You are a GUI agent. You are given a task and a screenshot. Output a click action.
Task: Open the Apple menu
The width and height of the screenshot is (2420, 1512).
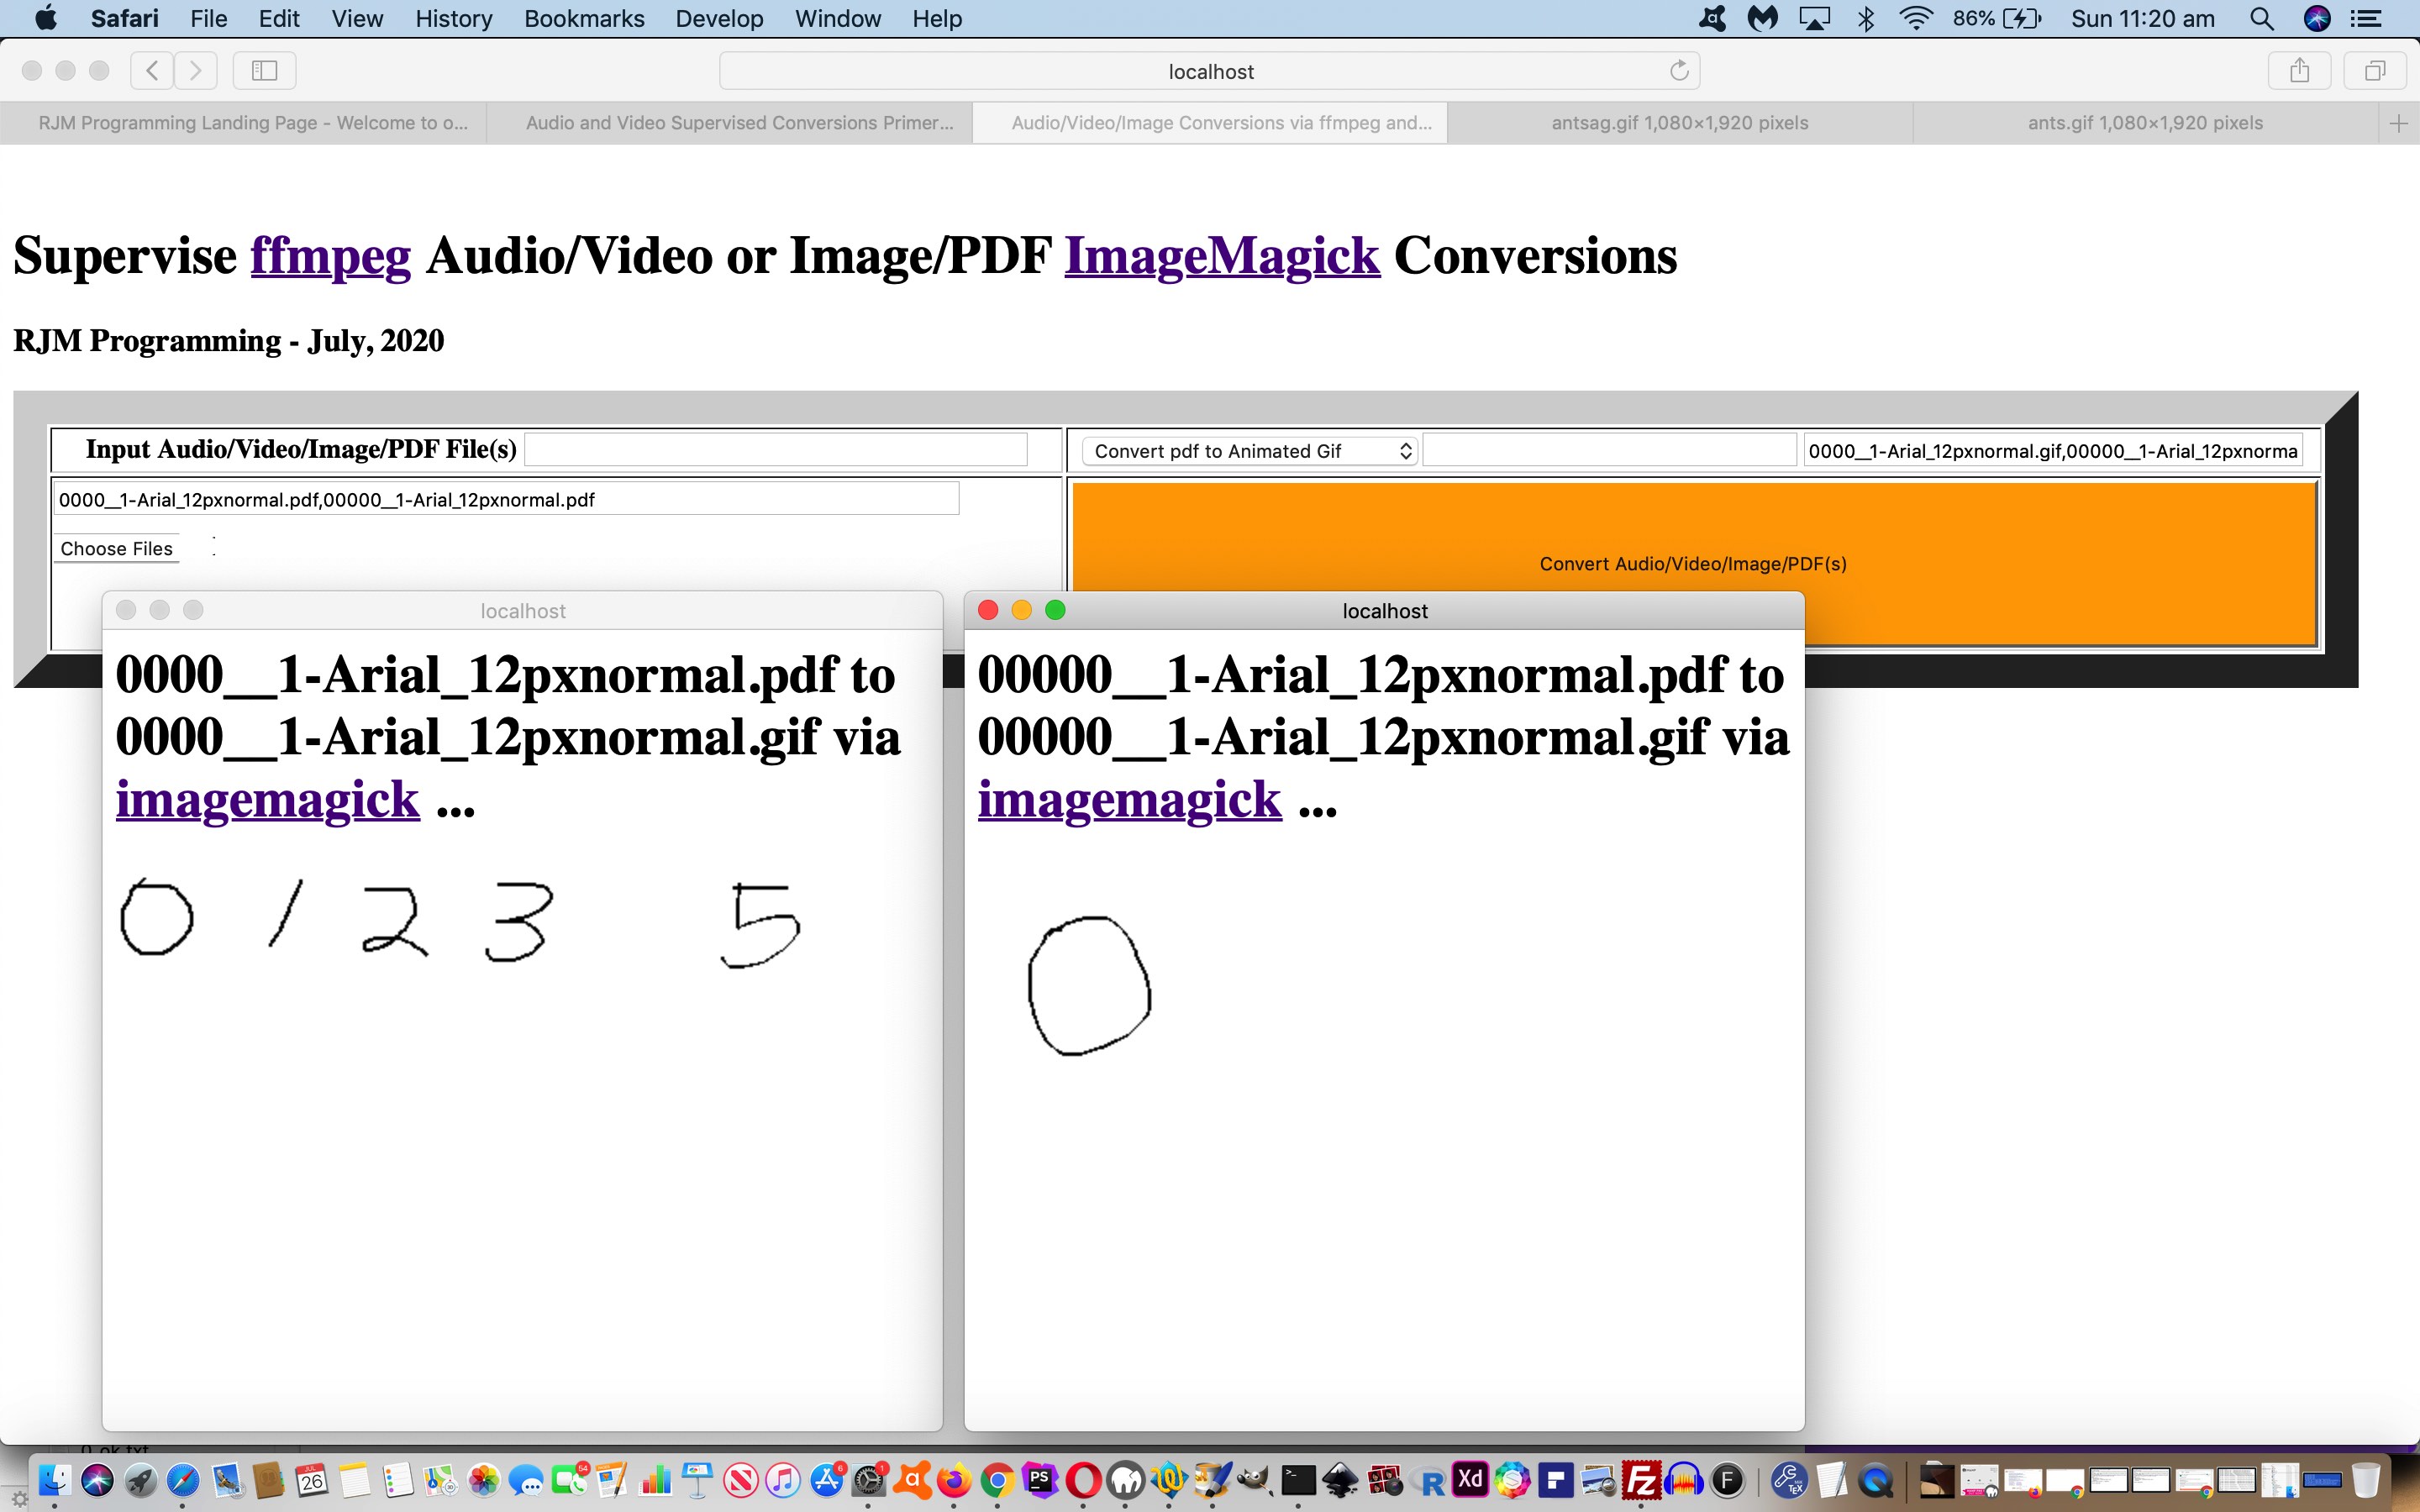(x=45, y=19)
